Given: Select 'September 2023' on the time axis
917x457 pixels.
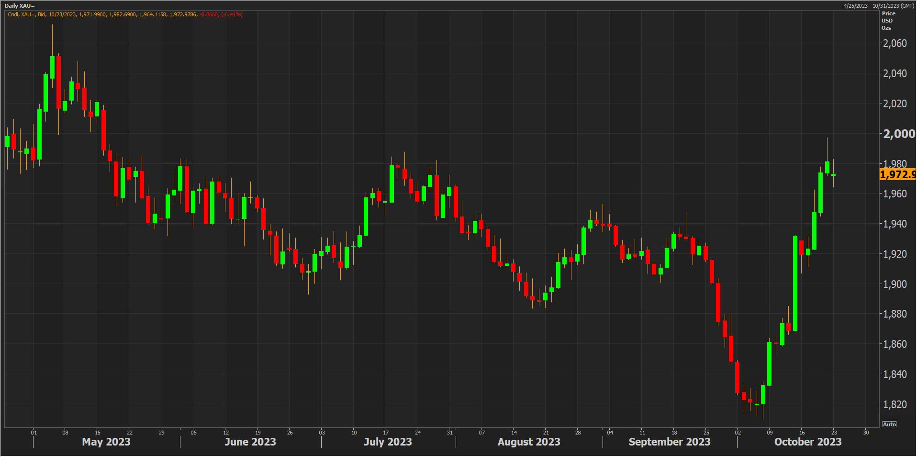Looking at the screenshot, I should 670,442.
